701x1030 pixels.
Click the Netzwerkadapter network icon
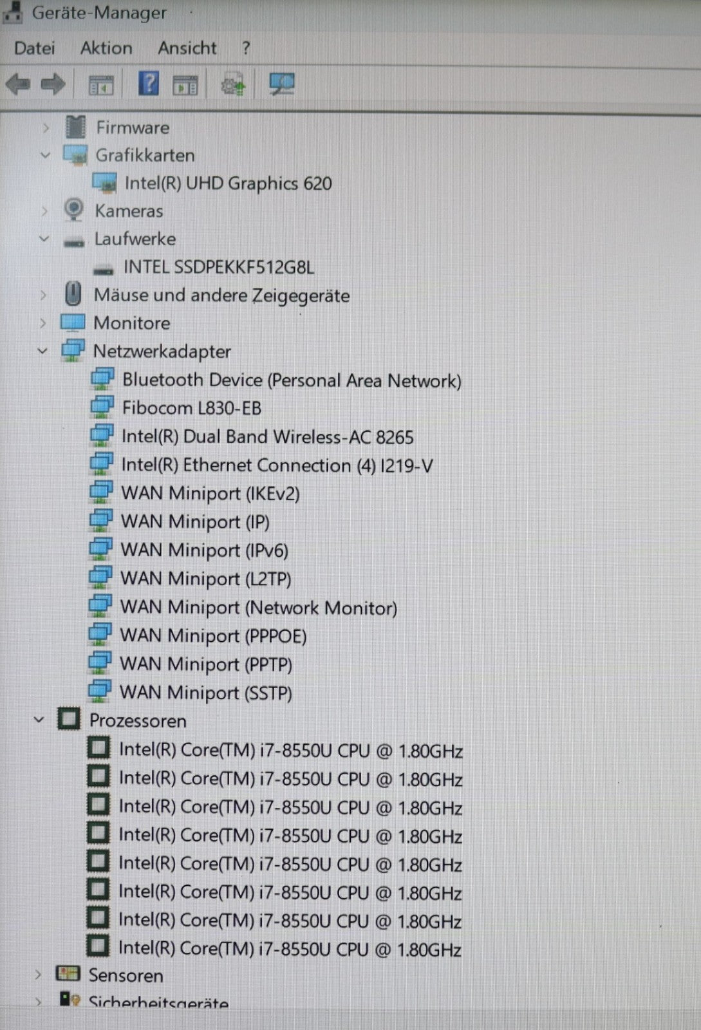pos(73,350)
